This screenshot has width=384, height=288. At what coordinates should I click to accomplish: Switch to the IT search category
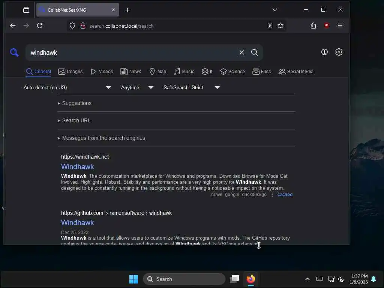tap(207, 72)
